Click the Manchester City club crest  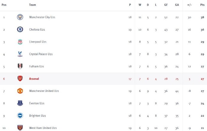(20, 17)
